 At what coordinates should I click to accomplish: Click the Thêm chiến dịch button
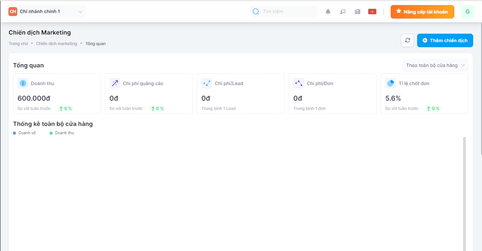445,40
